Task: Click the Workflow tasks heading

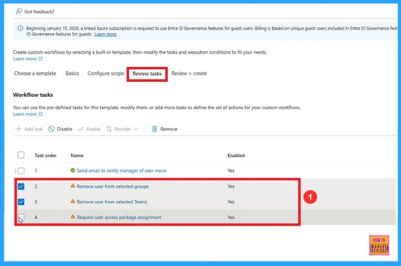Action: 33,95
